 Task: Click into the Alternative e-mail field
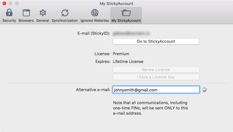coord(156,90)
